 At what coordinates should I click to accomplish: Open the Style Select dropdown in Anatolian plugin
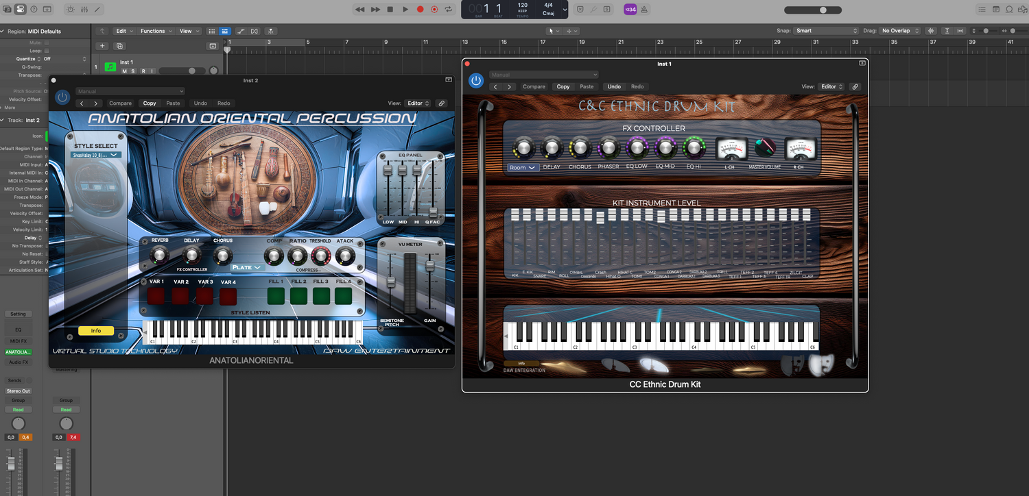click(x=96, y=155)
